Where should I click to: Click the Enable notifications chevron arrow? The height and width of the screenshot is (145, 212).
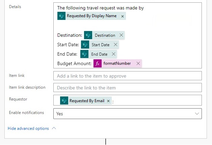point(197,114)
